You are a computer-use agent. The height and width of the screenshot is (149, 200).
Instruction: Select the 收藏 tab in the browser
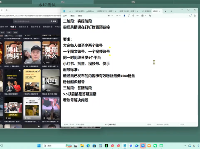coord(13,27)
